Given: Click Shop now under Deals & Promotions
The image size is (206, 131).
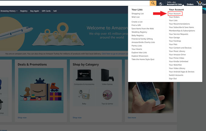Looking at the screenshot, I should tap(22, 117).
